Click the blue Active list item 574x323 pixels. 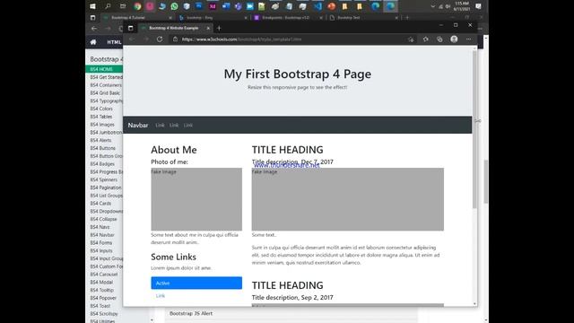[x=196, y=283]
